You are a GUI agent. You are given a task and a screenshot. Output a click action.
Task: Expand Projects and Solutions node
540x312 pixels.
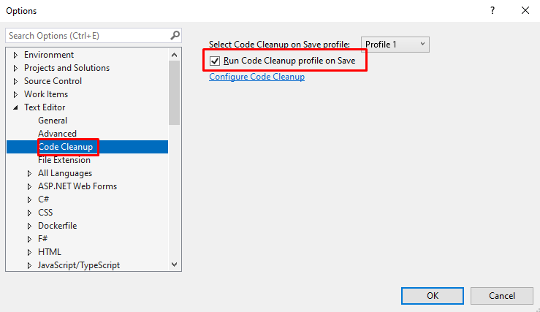coord(15,68)
